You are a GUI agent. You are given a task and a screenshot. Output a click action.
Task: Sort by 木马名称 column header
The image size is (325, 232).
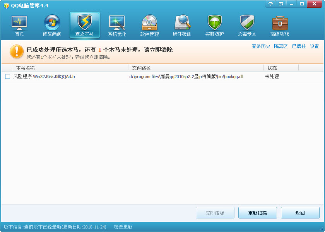coord(70,68)
